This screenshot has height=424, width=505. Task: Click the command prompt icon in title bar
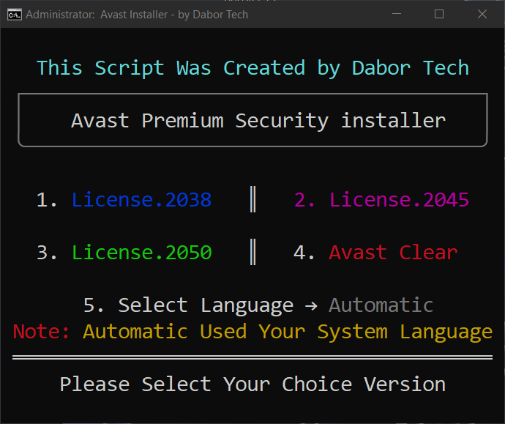point(15,15)
